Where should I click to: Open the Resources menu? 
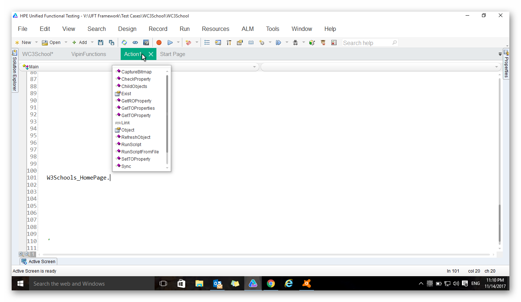(215, 29)
